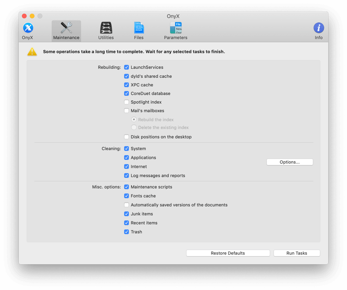Click Restore Defaults

[x=228, y=253]
